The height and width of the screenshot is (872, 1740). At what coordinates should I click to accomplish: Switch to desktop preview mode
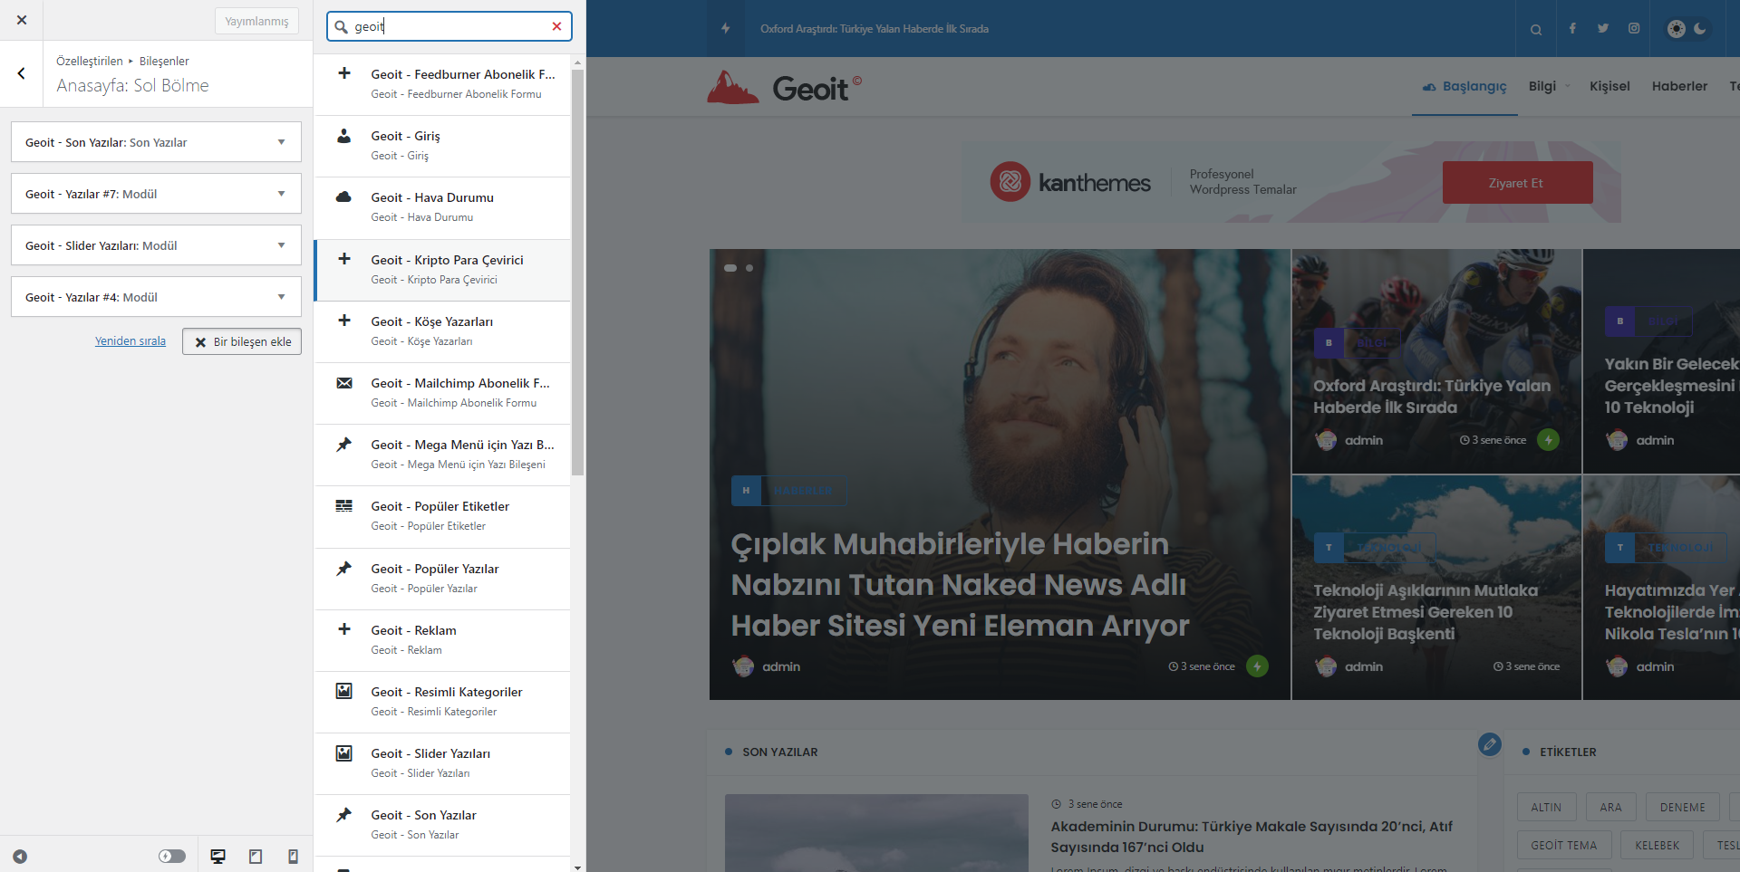click(x=217, y=856)
